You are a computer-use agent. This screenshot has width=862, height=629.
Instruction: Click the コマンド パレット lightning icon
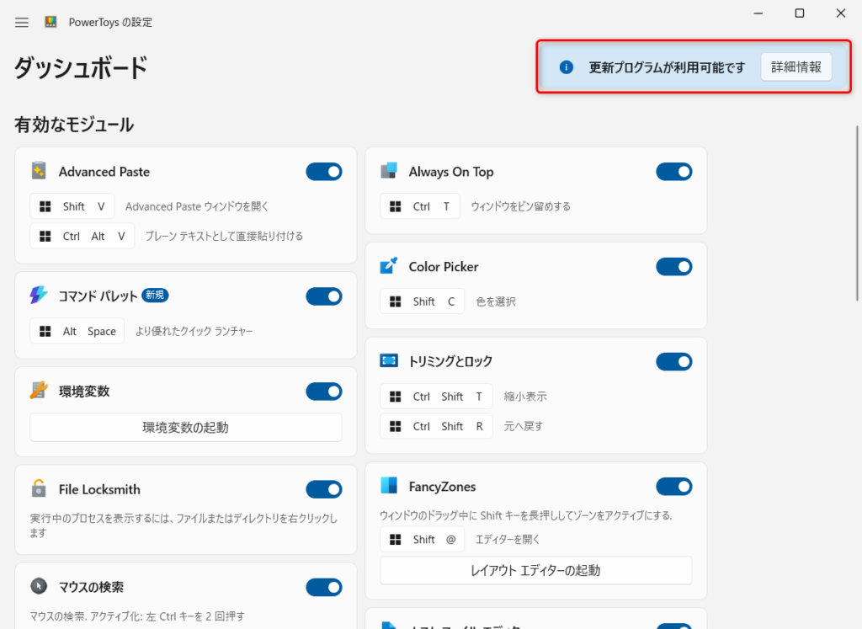[x=39, y=296]
